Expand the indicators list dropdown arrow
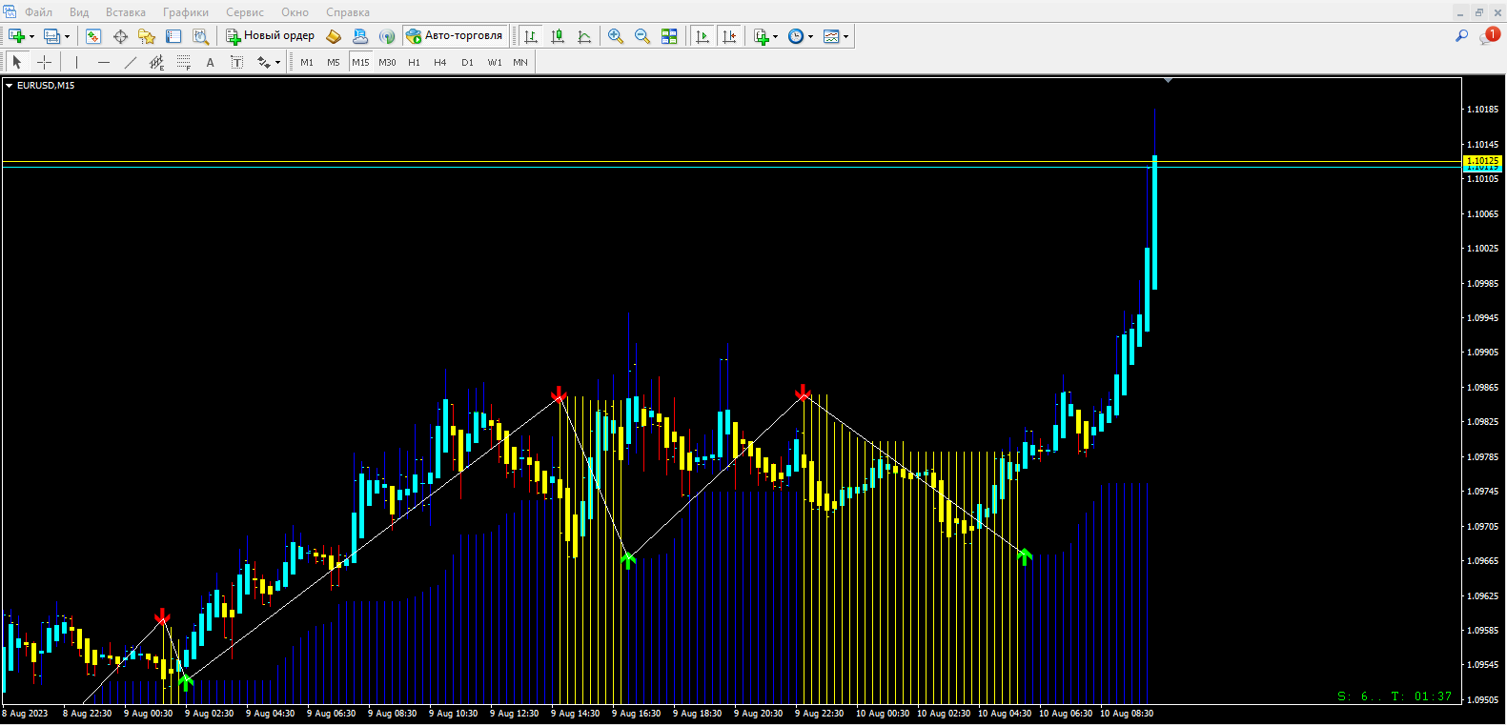 (775, 36)
